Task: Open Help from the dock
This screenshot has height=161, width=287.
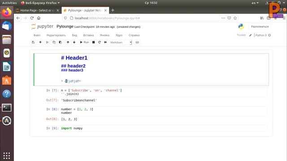Action: (7, 94)
